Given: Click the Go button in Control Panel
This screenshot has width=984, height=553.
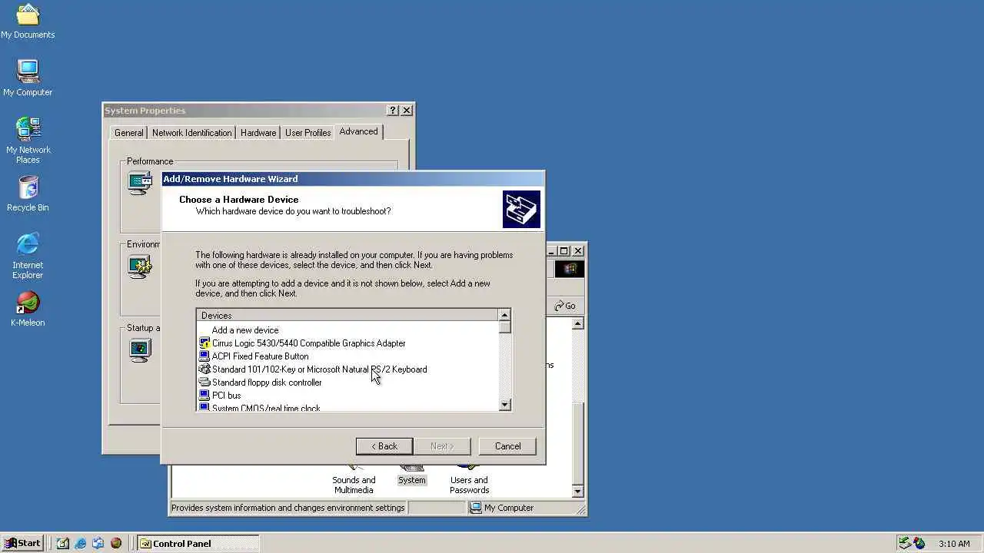Looking at the screenshot, I should pyautogui.click(x=566, y=306).
